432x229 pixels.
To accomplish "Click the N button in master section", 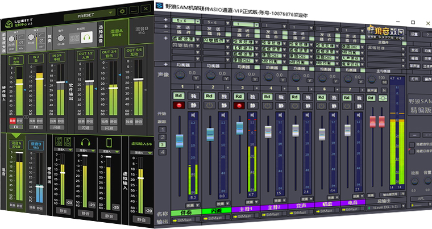I will pyautogui.click(x=384, y=90).
